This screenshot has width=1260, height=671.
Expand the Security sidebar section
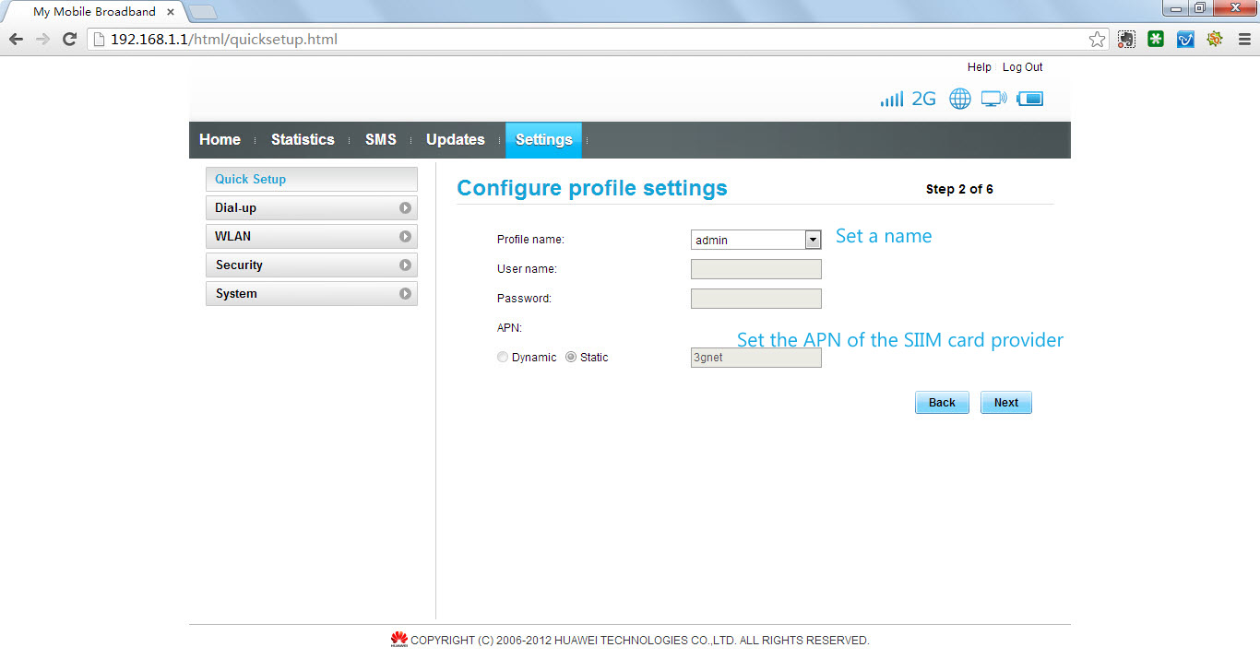pos(311,265)
